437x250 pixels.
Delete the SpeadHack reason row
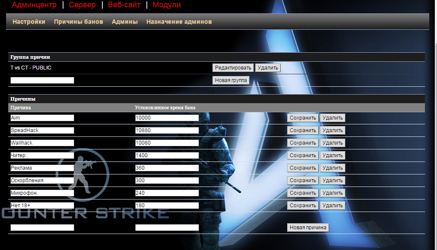pyautogui.click(x=332, y=130)
